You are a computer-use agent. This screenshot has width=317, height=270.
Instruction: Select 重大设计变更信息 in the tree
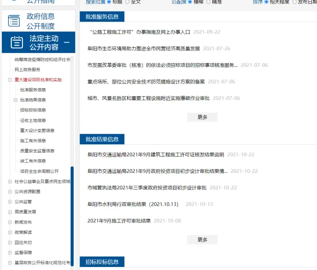click(x=37, y=131)
